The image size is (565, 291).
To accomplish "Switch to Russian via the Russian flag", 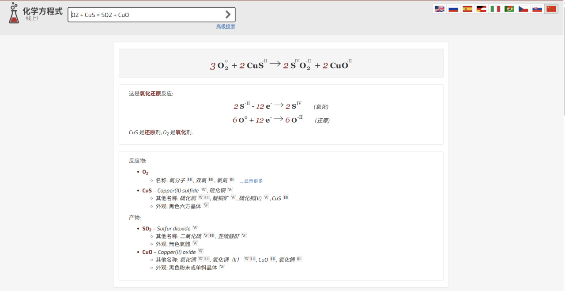I will point(453,9).
